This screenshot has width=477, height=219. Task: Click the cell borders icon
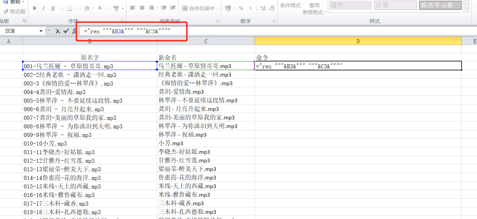coord(70,8)
